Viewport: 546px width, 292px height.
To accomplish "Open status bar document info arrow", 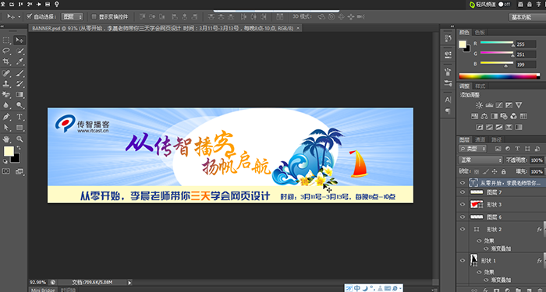I will (x=130, y=283).
